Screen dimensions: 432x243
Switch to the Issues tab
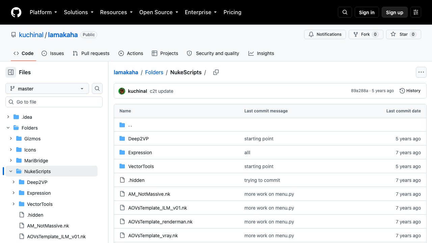pos(53,53)
